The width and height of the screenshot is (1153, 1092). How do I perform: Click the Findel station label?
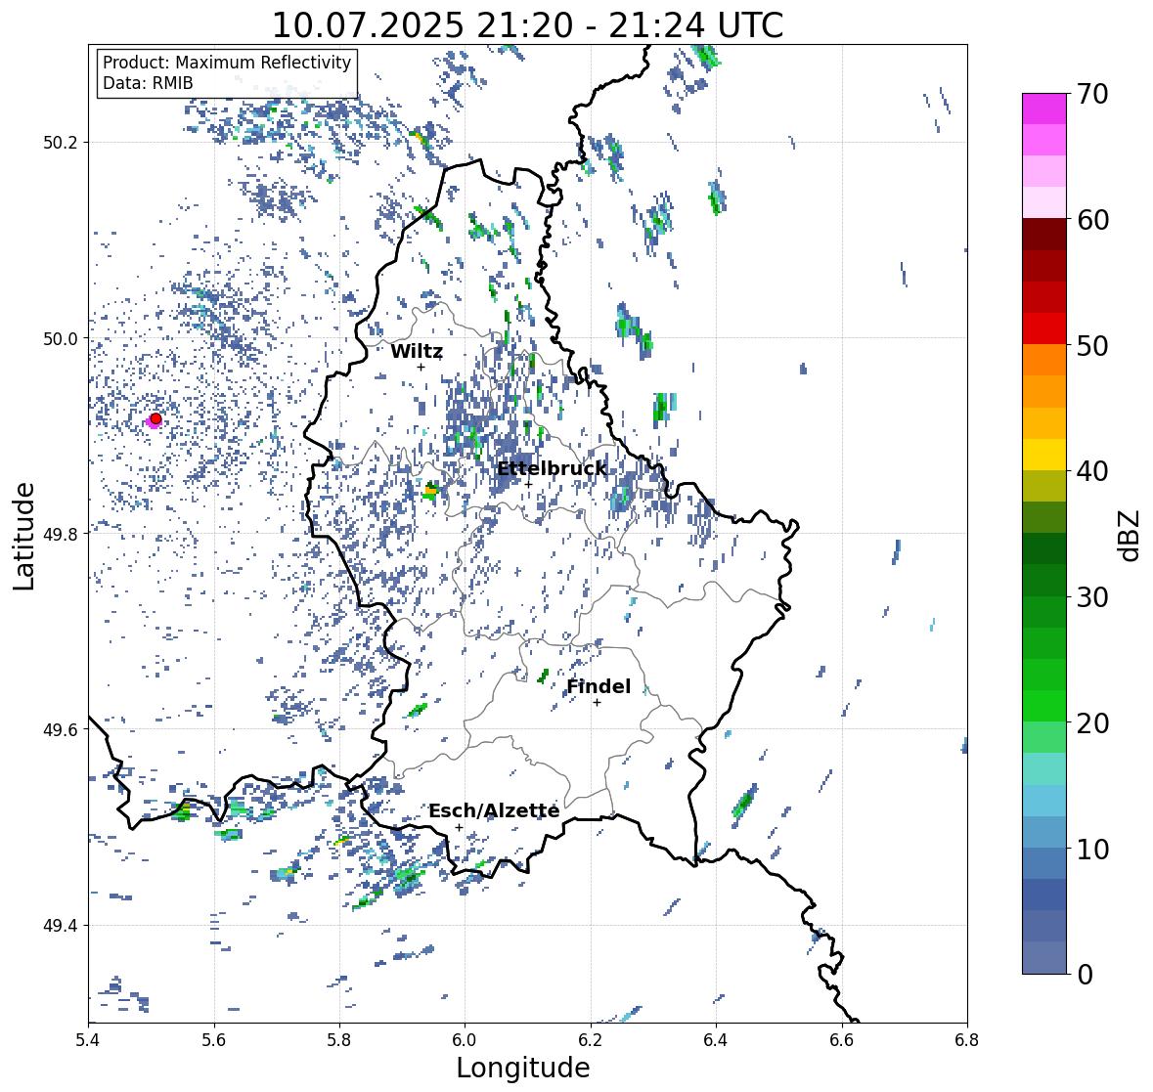click(x=599, y=686)
